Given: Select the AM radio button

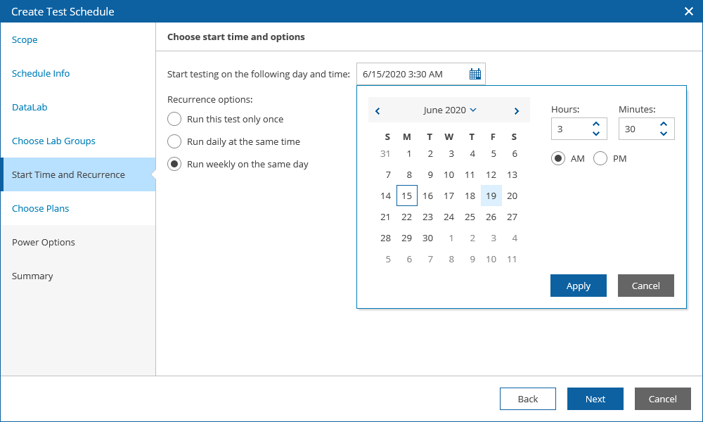Looking at the screenshot, I should [558, 159].
